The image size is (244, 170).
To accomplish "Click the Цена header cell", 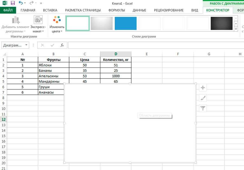I will coord(85,60).
